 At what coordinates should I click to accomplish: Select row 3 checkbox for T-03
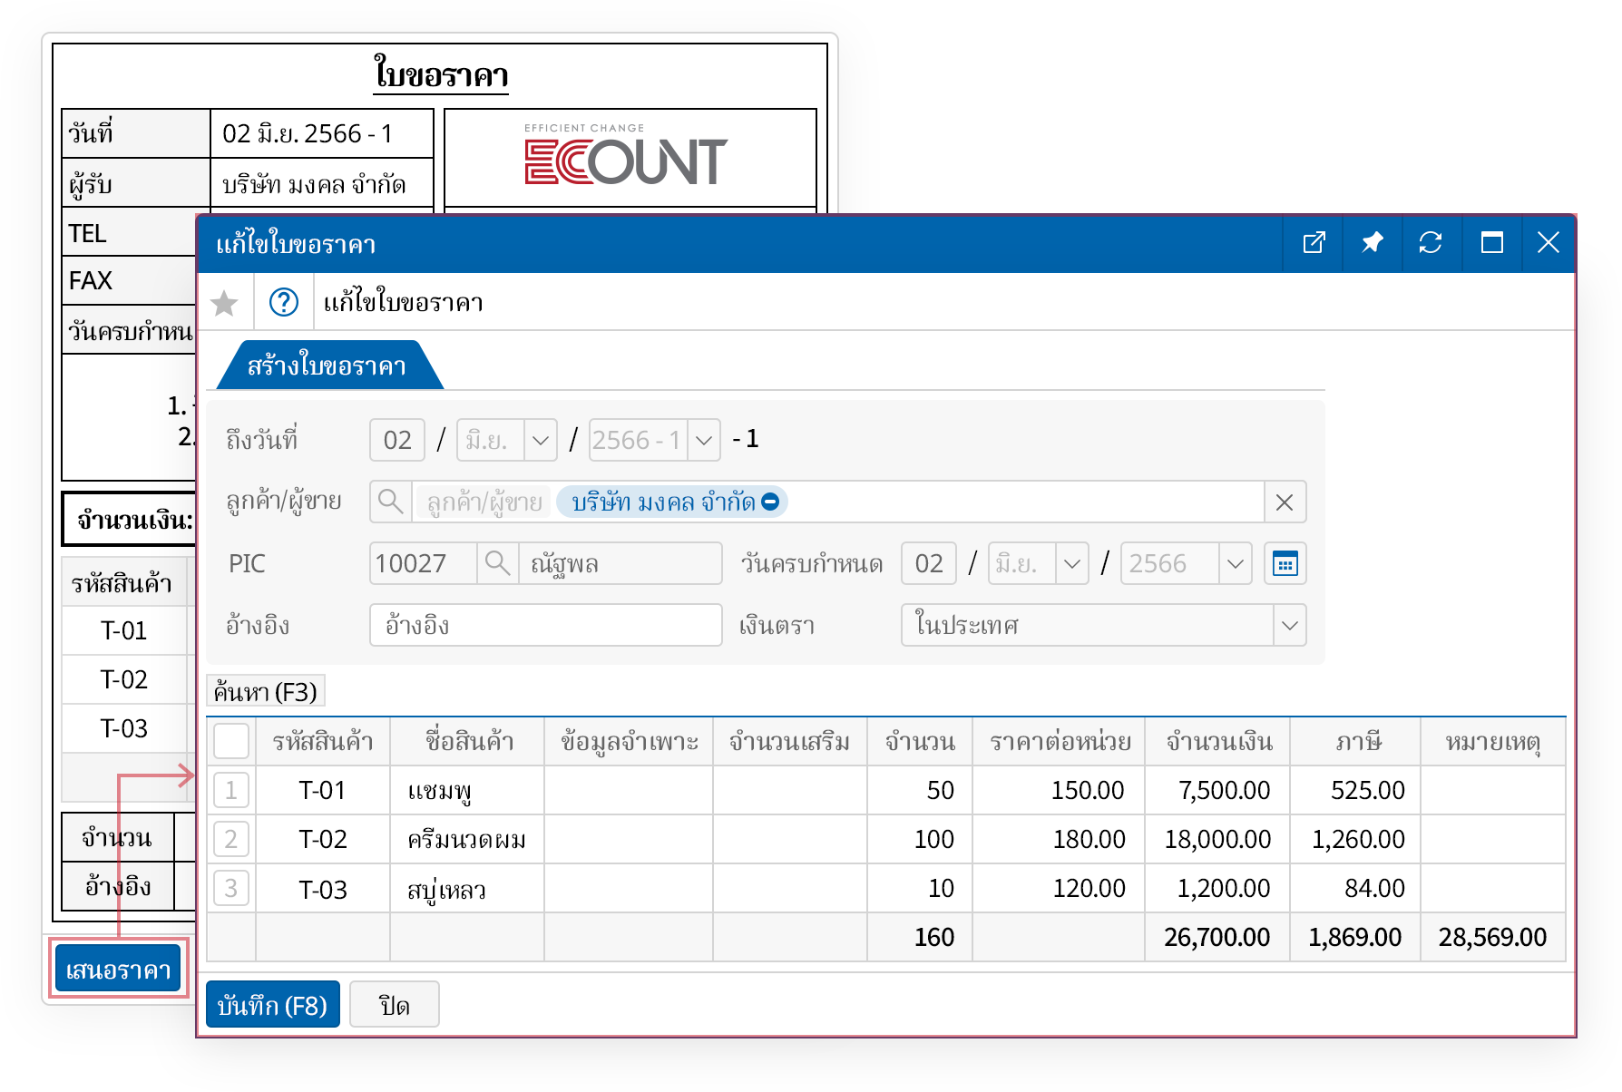(231, 889)
